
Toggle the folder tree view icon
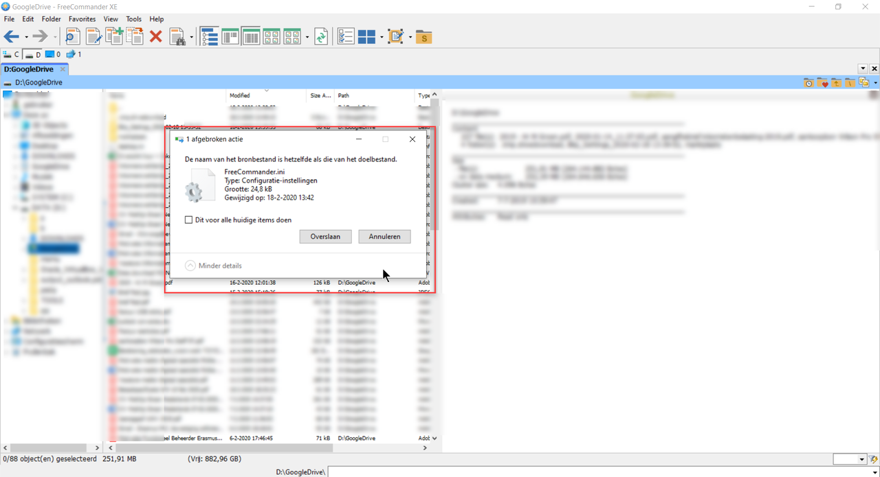(209, 36)
